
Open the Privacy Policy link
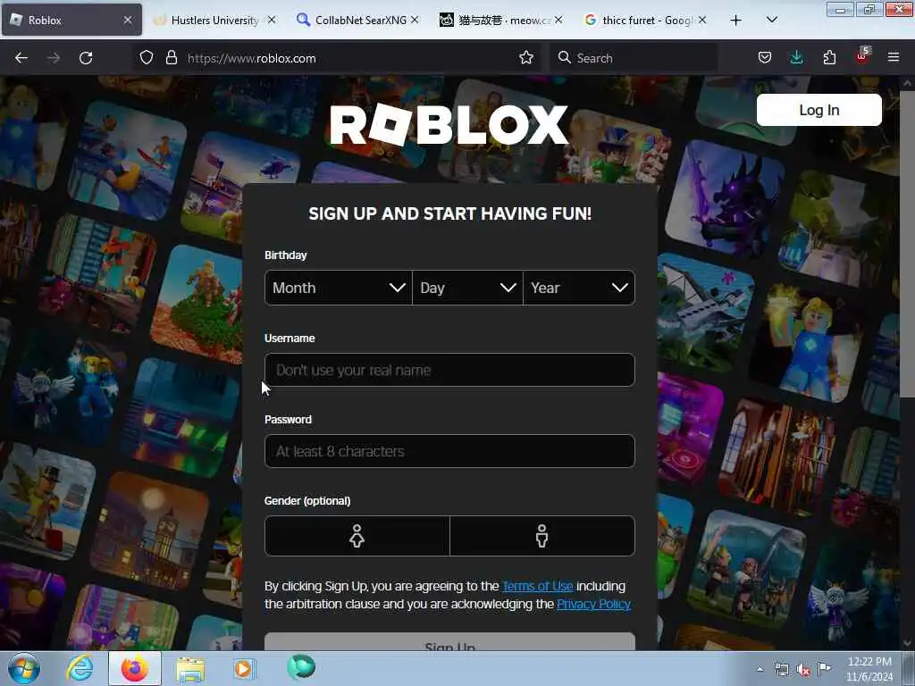click(x=593, y=605)
